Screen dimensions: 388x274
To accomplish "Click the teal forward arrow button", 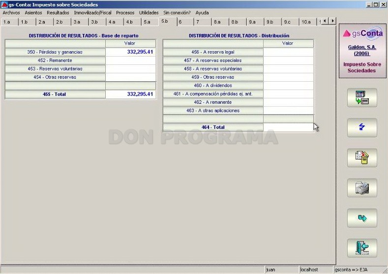I will coord(362,218).
